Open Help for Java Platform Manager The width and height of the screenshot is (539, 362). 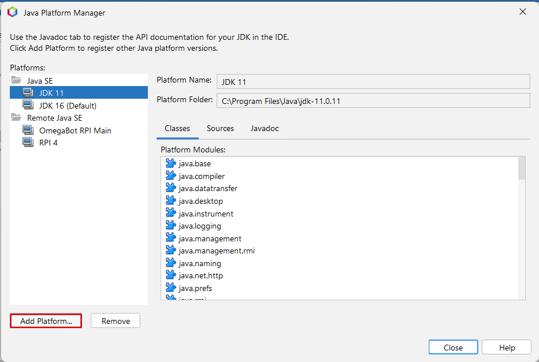tap(507, 347)
